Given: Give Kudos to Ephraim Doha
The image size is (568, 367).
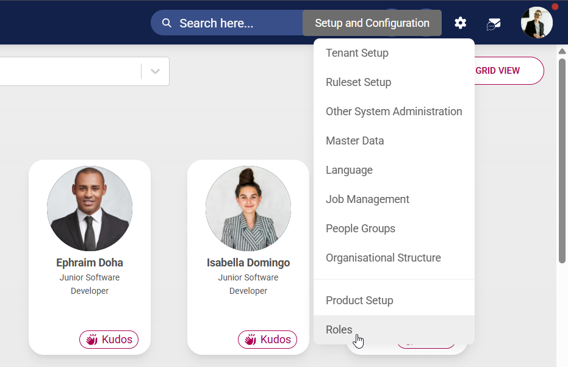Looking at the screenshot, I should 109,340.
